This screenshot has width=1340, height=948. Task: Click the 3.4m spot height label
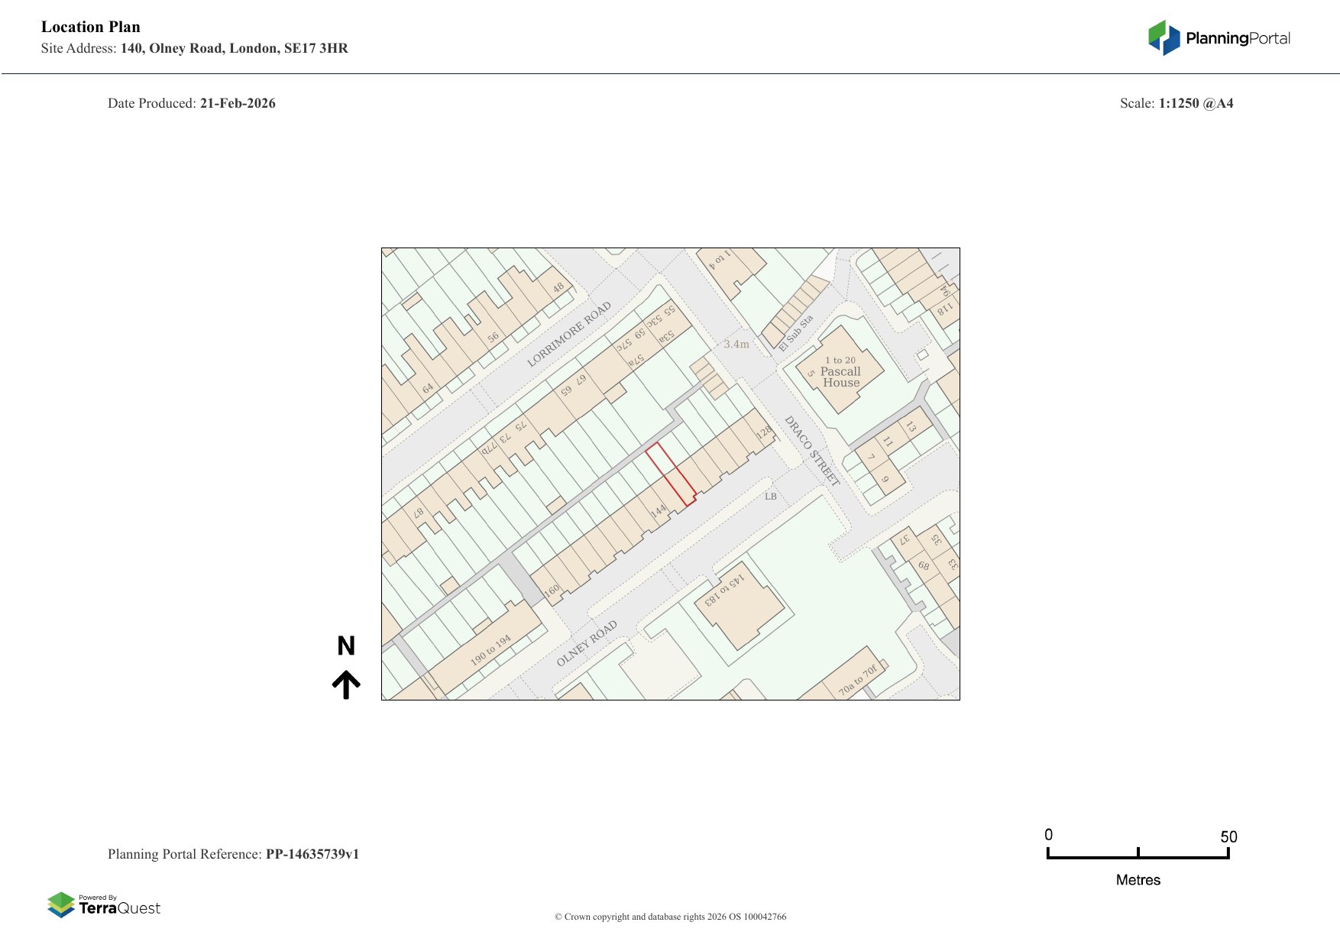click(x=736, y=345)
